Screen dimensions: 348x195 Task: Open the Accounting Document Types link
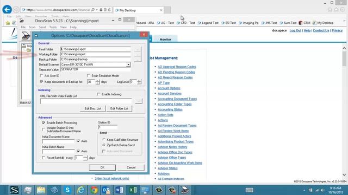(x=177, y=99)
